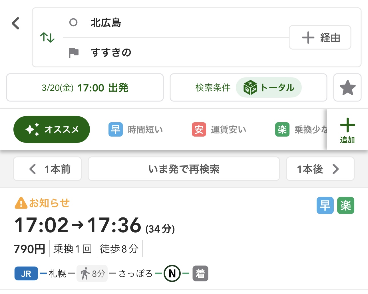Viewport: 368px width, 294px height.
Task: Open the 乗換少ない tab
Action: 301,129
